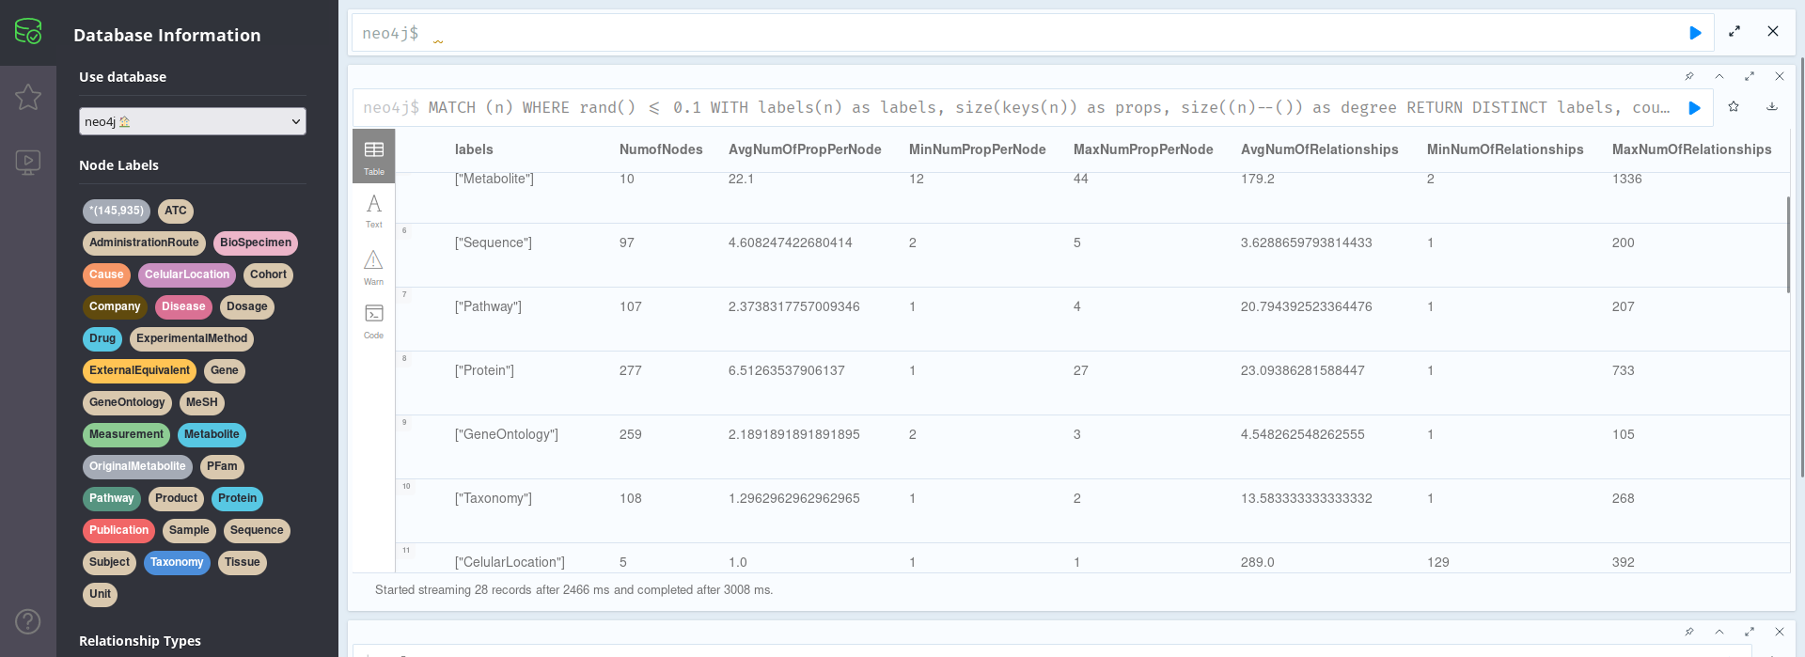The height and width of the screenshot is (657, 1805).
Task: Select the PFam node label
Action: [x=222, y=467]
